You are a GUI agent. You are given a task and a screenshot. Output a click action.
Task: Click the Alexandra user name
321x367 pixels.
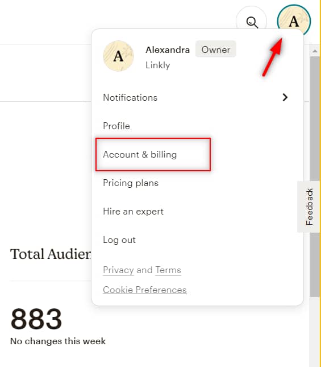(x=168, y=50)
